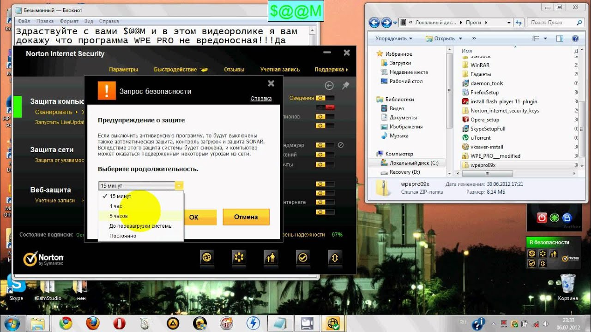Viewport: 591px width, 332px height.
Task: Toggle the switch in the 'интернете' row
Action: point(325,202)
